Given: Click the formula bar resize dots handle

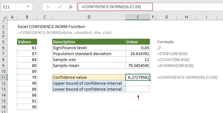Looking at the screenshot, I should pos(38,7).
